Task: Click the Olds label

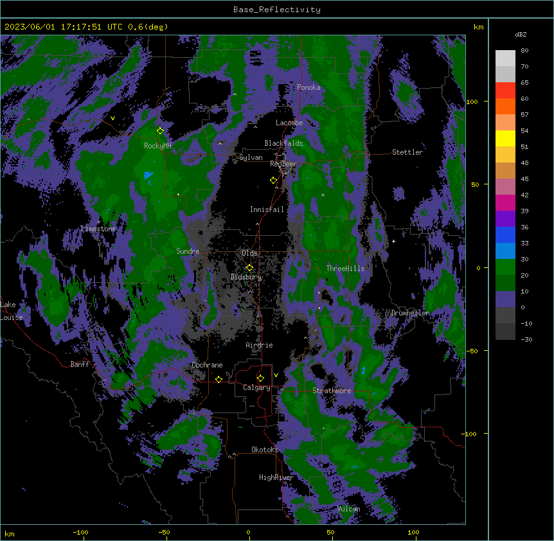Action: click(249, 253)
